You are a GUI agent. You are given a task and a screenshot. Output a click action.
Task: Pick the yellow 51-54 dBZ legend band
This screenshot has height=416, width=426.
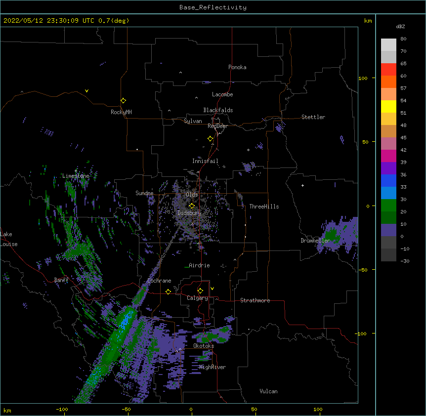388,106
